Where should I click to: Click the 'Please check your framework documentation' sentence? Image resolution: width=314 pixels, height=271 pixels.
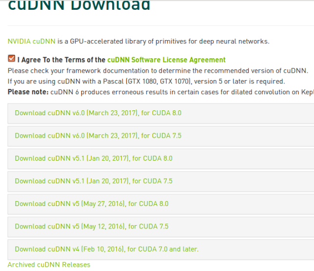(158, 71)
